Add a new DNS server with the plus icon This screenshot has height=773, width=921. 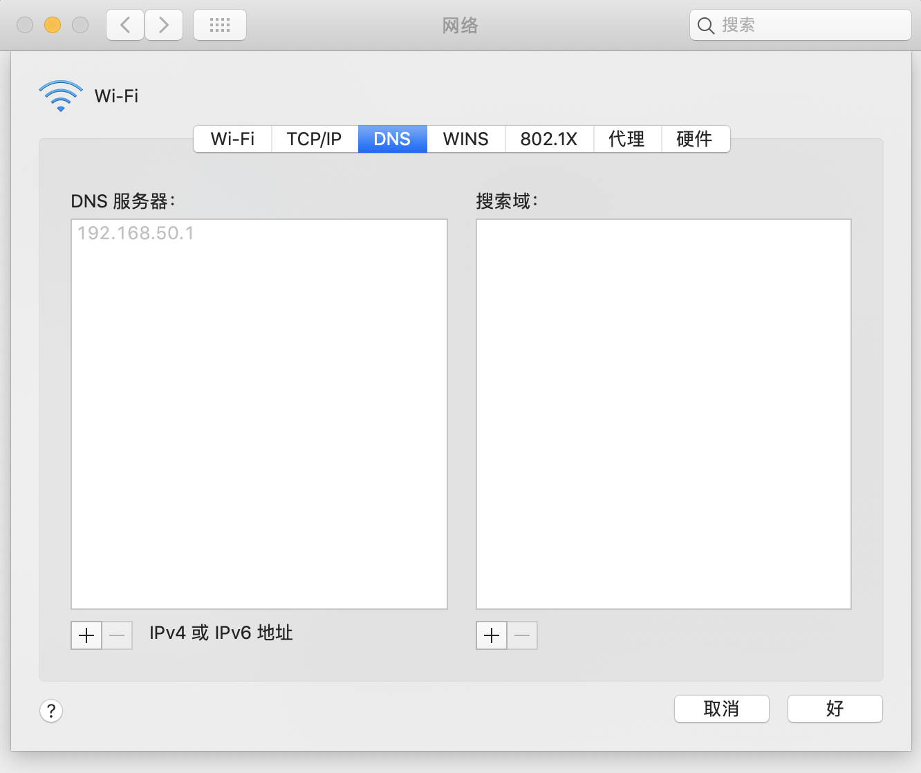86,635
